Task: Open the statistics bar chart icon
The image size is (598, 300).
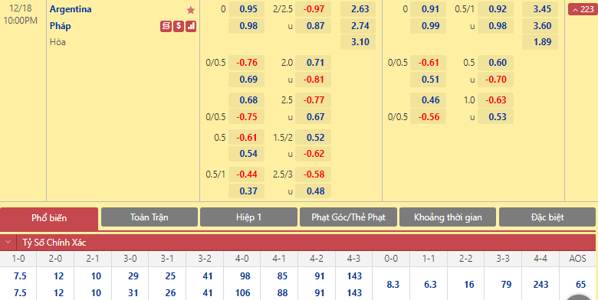Action: [191, 26]
